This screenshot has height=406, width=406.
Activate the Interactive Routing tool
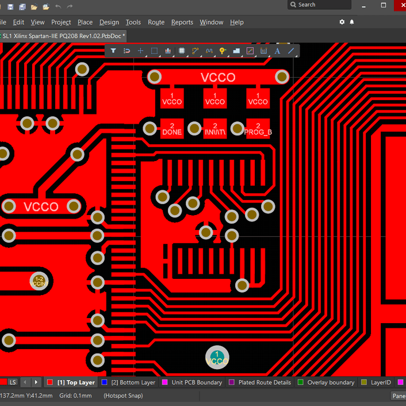pyautogui.click(x=195, y=51)
